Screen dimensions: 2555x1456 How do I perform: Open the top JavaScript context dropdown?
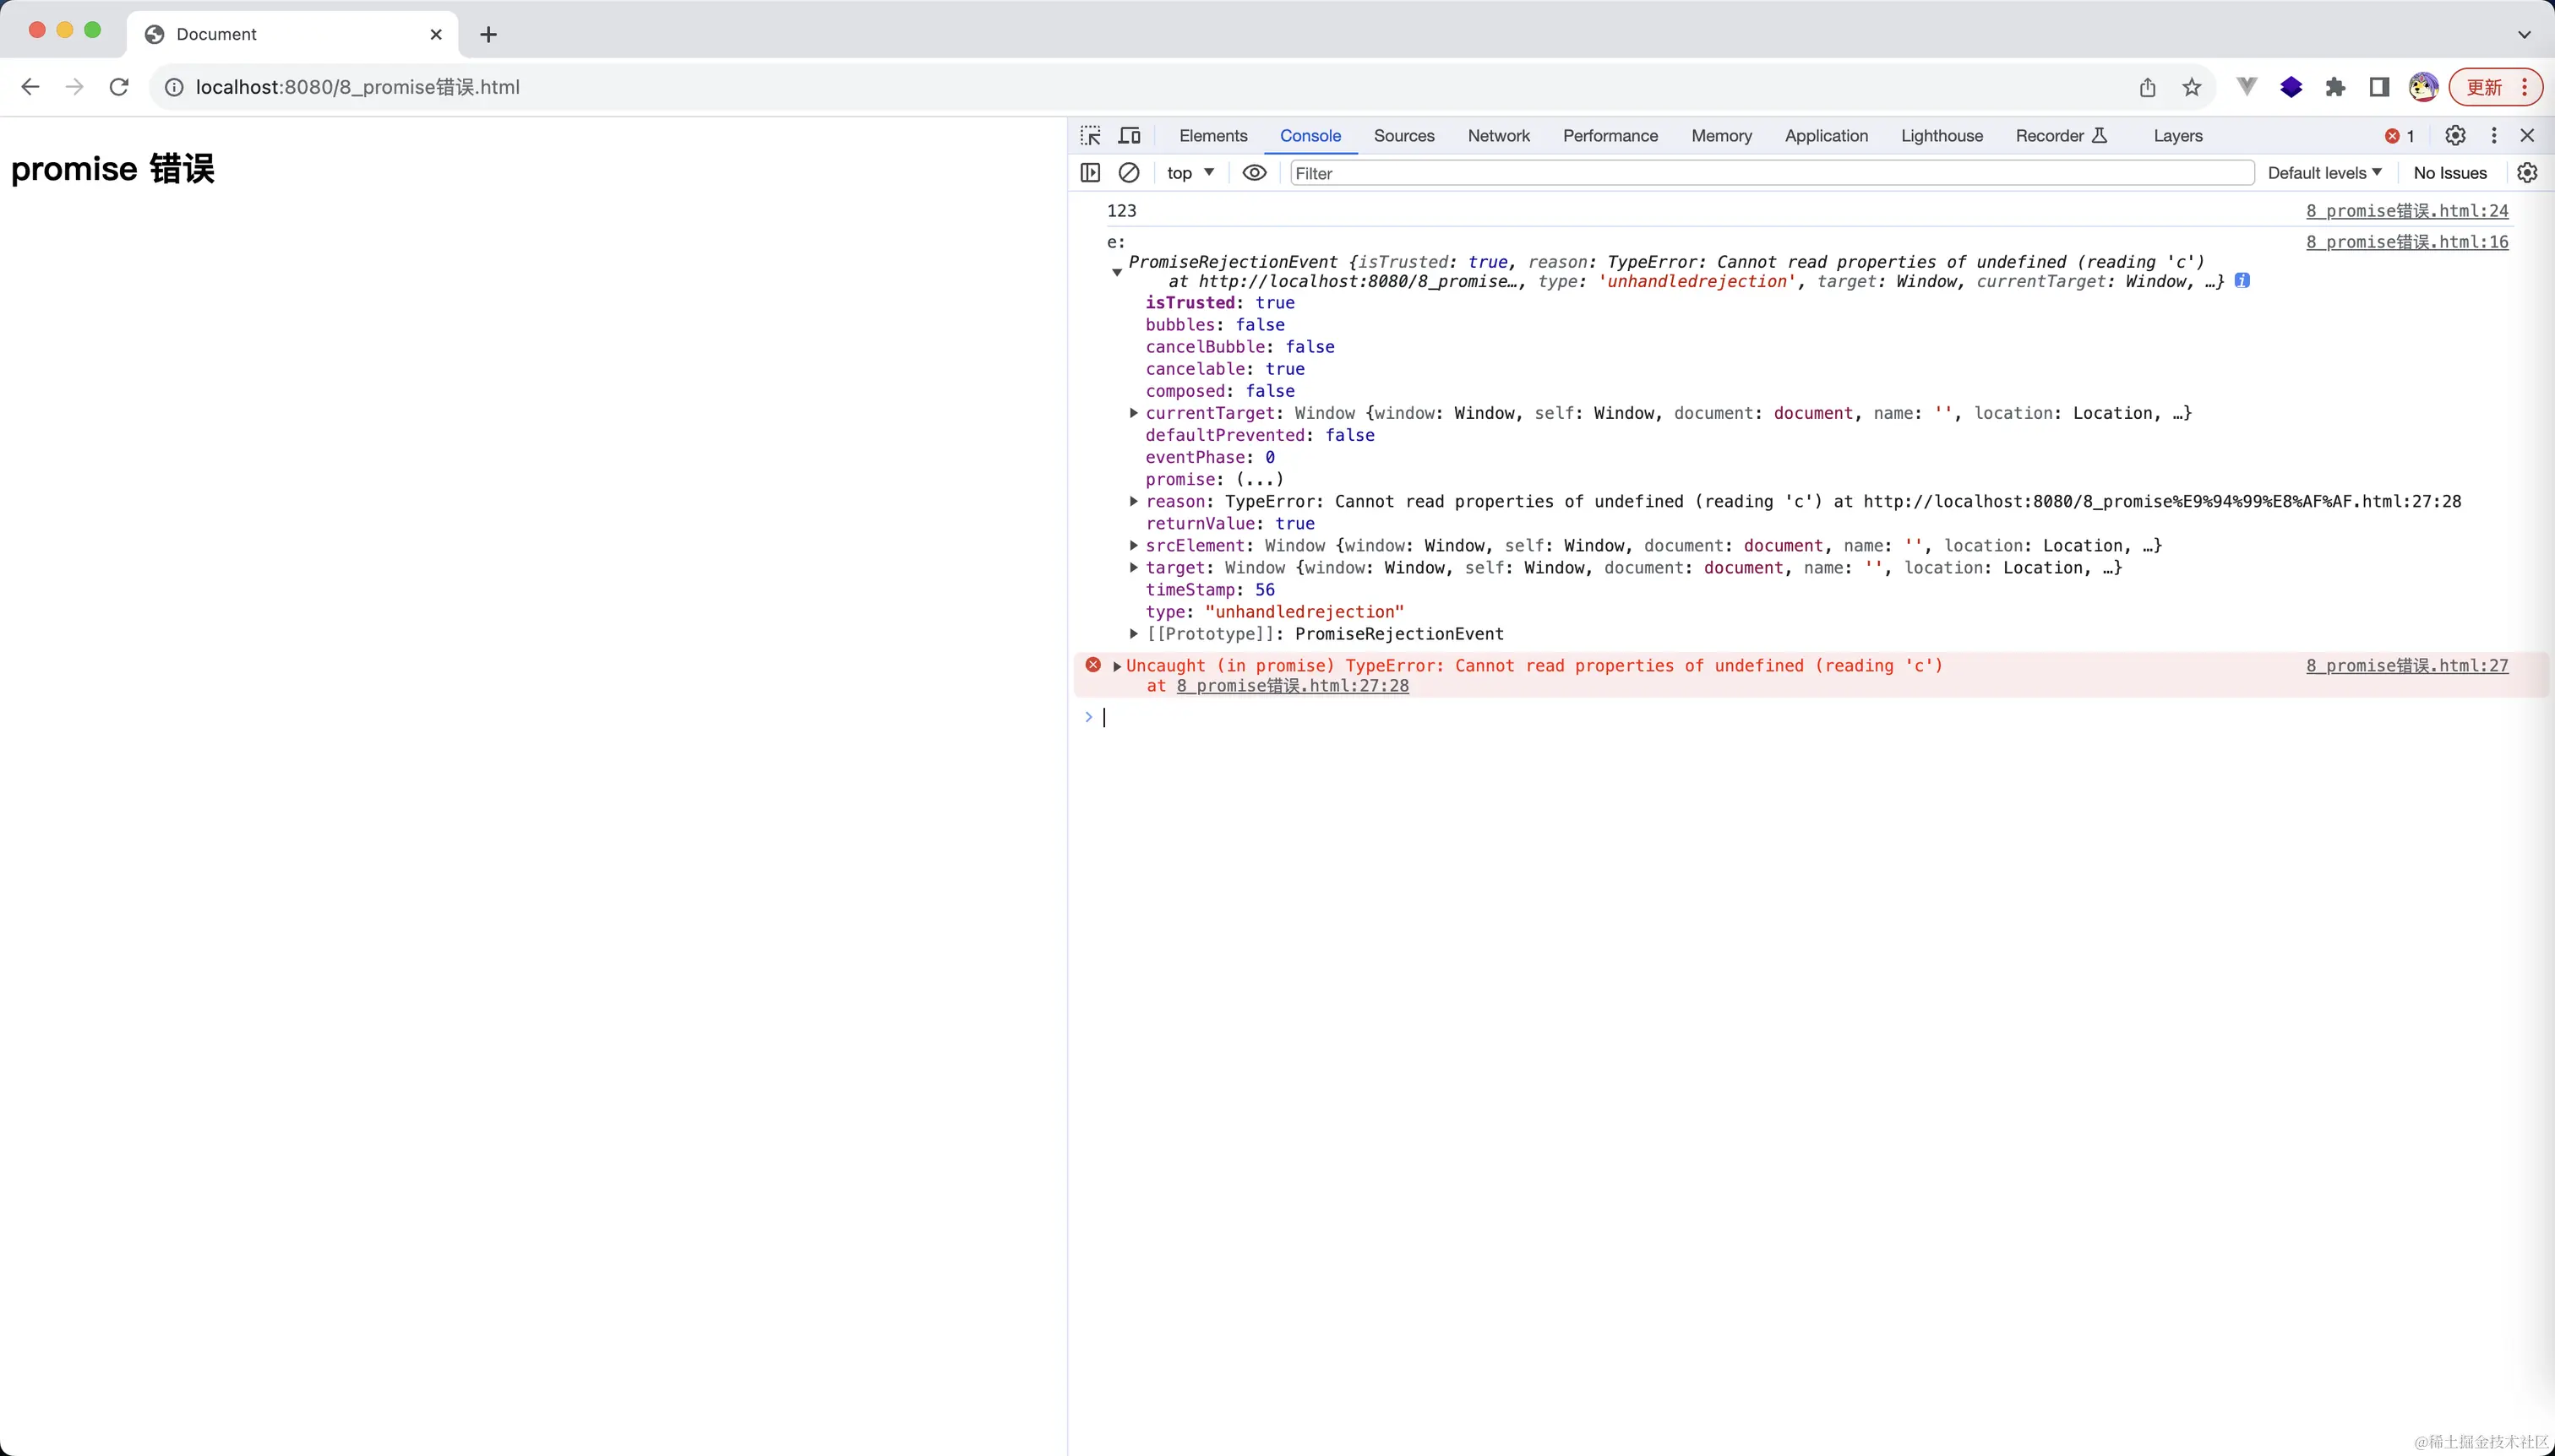click(x=1190, y=173)
